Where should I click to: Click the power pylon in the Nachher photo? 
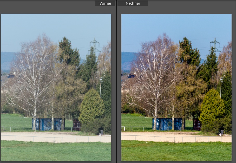215,45
